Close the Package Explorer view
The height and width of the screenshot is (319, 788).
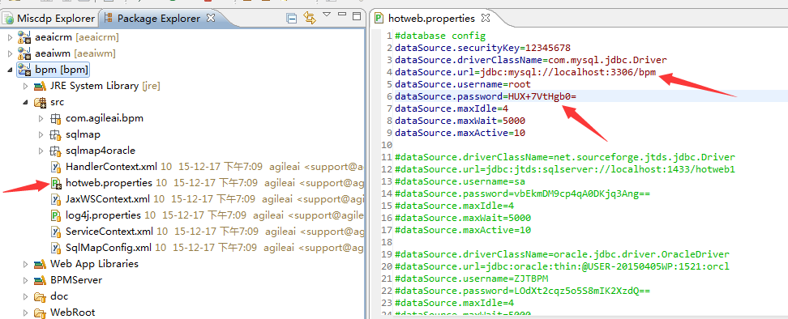211,18
